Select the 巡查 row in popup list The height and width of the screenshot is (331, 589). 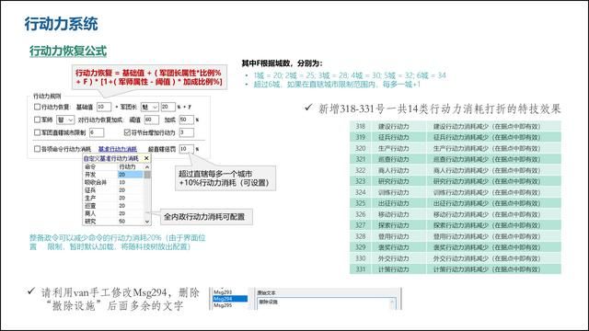(113, 206)
